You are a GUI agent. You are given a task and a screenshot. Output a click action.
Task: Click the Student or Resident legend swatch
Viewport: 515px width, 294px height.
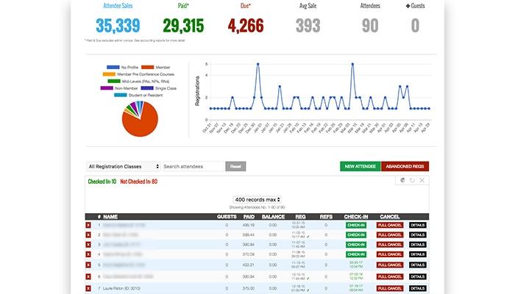pyautogui.click(x=120, y=95)
